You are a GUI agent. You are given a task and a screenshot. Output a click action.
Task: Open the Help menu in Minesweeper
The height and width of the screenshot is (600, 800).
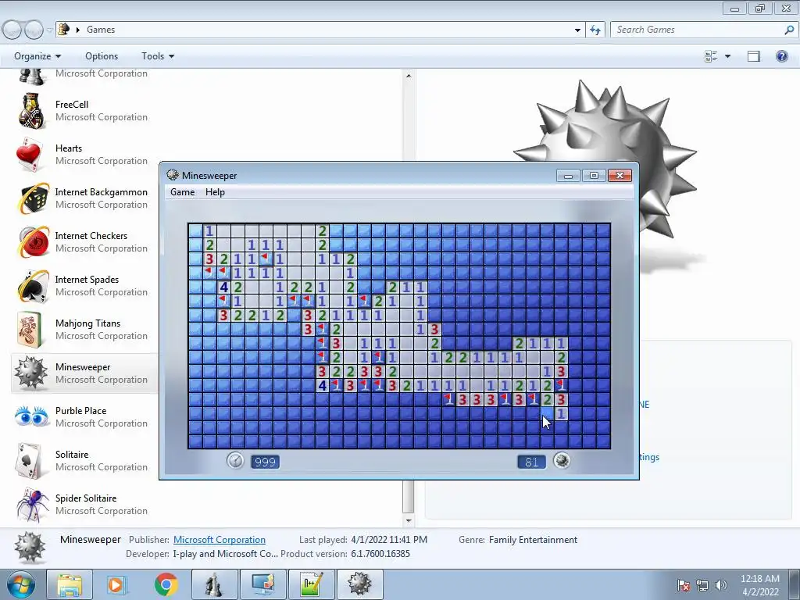tap(215, 192)
